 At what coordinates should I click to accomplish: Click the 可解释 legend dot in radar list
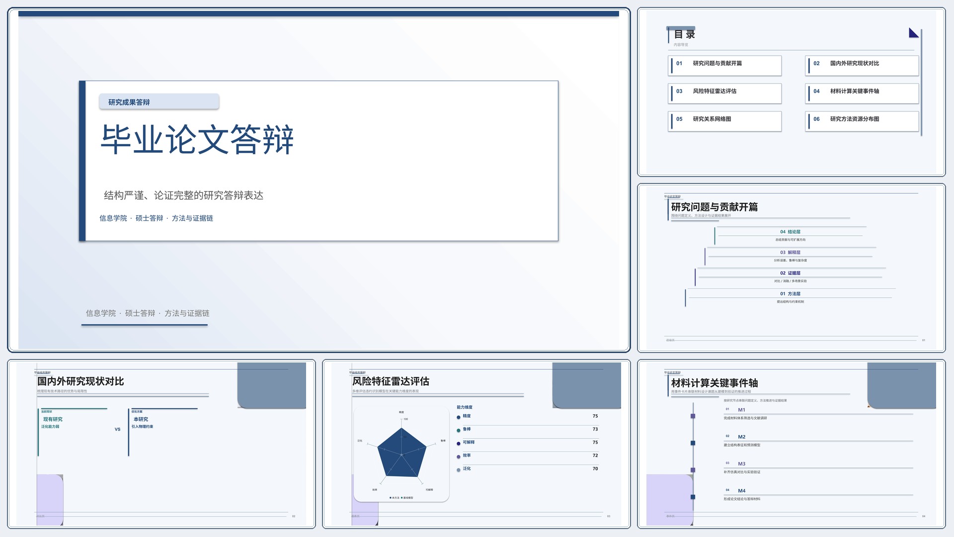[x=458, y=444]
